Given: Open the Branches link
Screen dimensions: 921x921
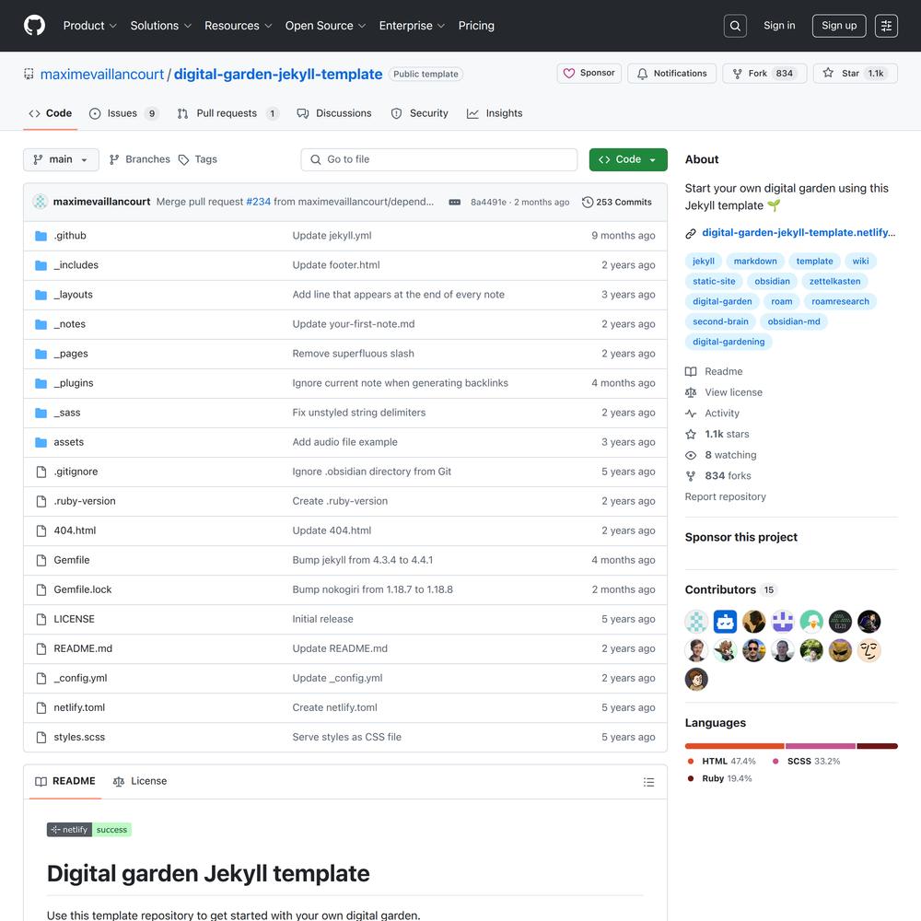Looking at the screenshot, I should 140,159.
